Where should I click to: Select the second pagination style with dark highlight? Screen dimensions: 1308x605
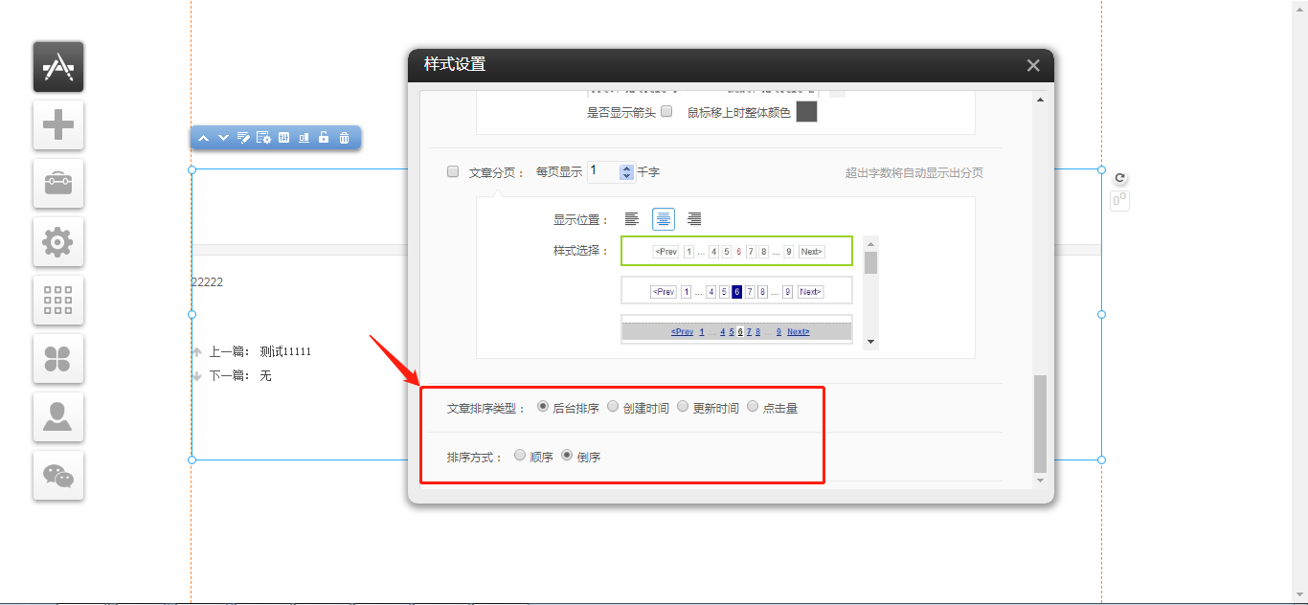click(736, 291)
